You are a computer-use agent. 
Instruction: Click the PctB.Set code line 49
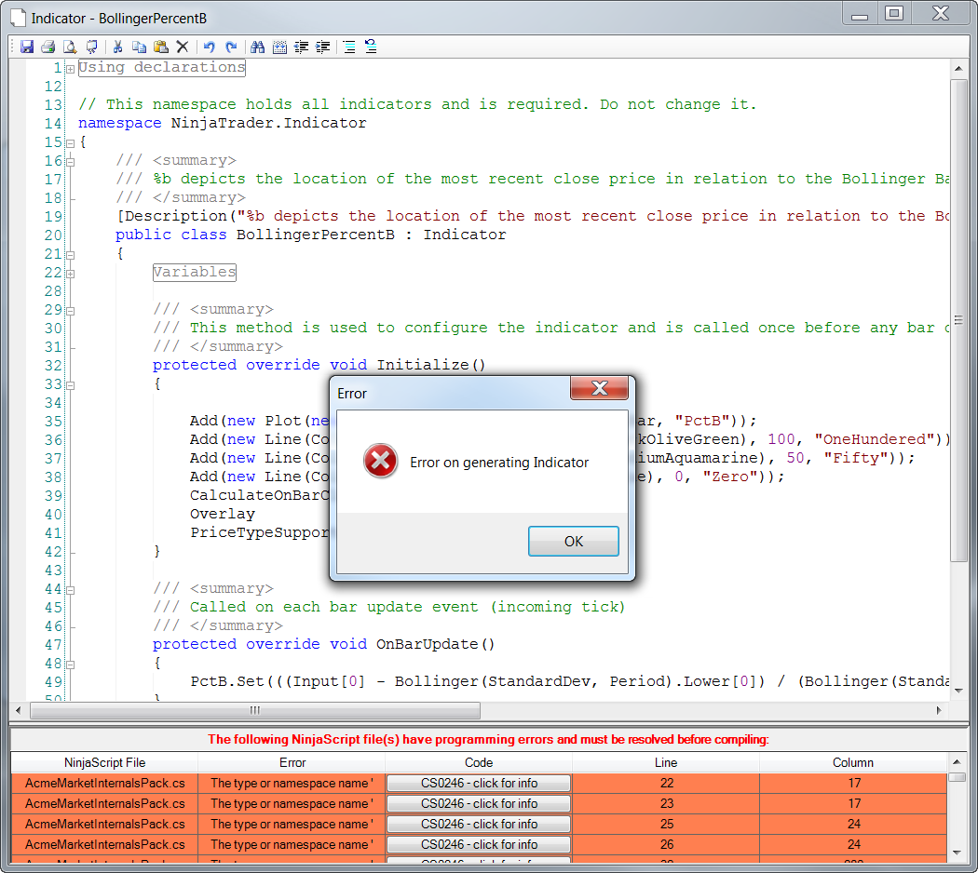569,681
